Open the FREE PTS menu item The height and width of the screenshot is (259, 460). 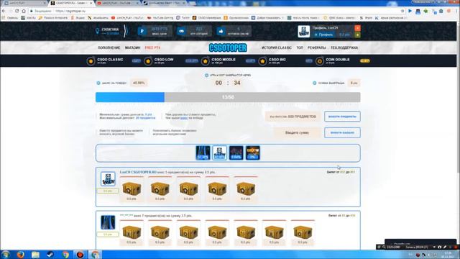tap(152, 47)
